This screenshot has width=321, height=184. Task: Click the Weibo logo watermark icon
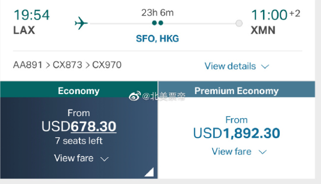point(135,96)
